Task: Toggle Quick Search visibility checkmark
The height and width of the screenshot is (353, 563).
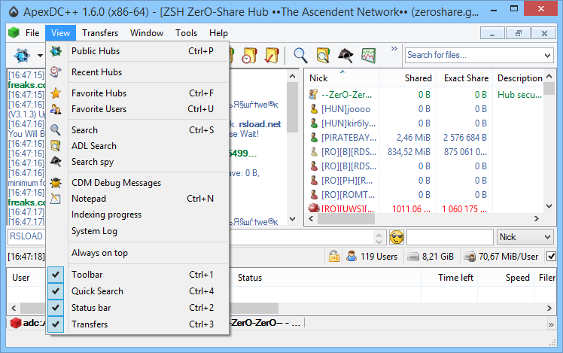Action: [56, 291]
